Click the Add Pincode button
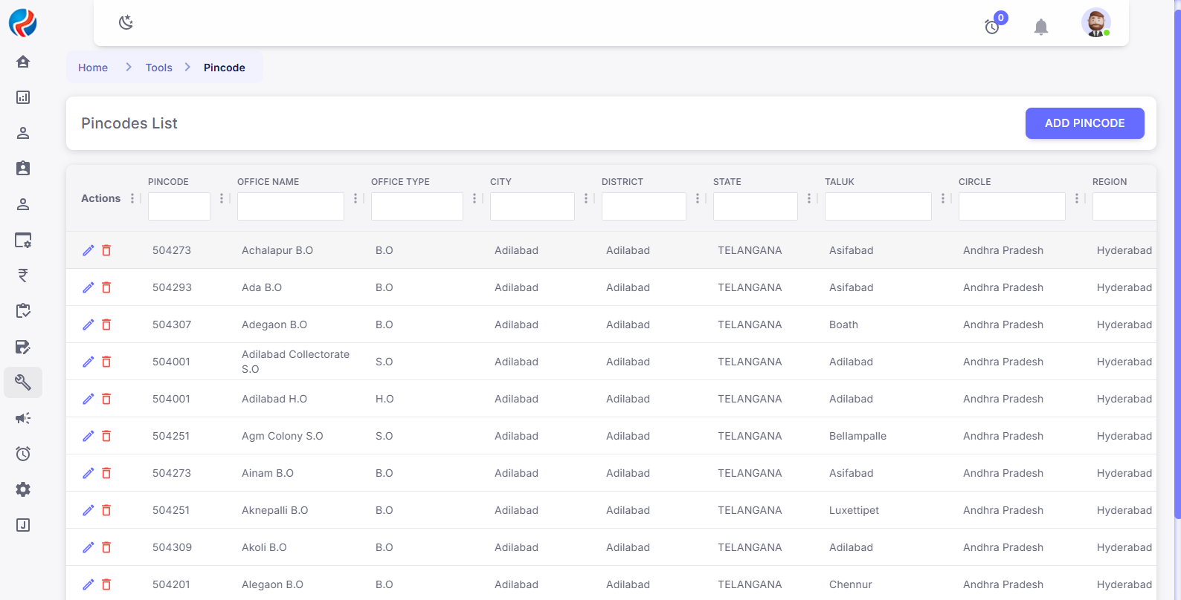The width and height of the screenshot is (1181, 600). [1084, 123]
